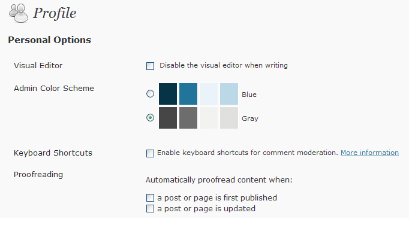Screen dimensions: 409x225
Task: Select the Blue color scheme radio button
Action: [x=150, y=94]
